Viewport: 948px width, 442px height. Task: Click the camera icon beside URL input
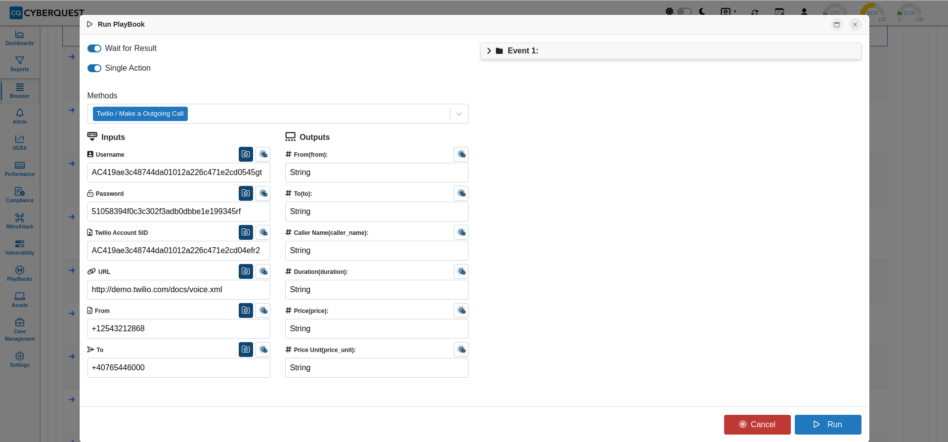[246, 271]
